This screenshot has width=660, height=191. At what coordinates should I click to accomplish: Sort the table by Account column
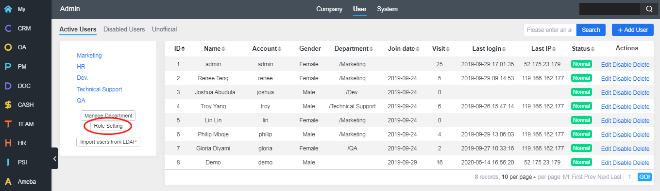click(x=267, y=48)
